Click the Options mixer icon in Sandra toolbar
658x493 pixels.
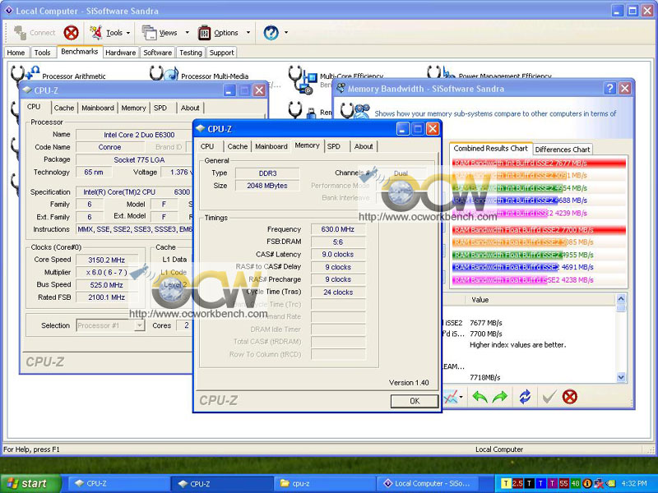204,33
